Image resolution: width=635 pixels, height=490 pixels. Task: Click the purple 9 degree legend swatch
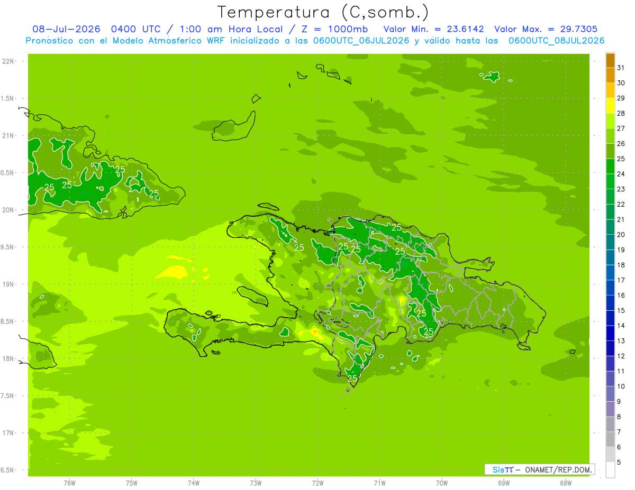610,394
